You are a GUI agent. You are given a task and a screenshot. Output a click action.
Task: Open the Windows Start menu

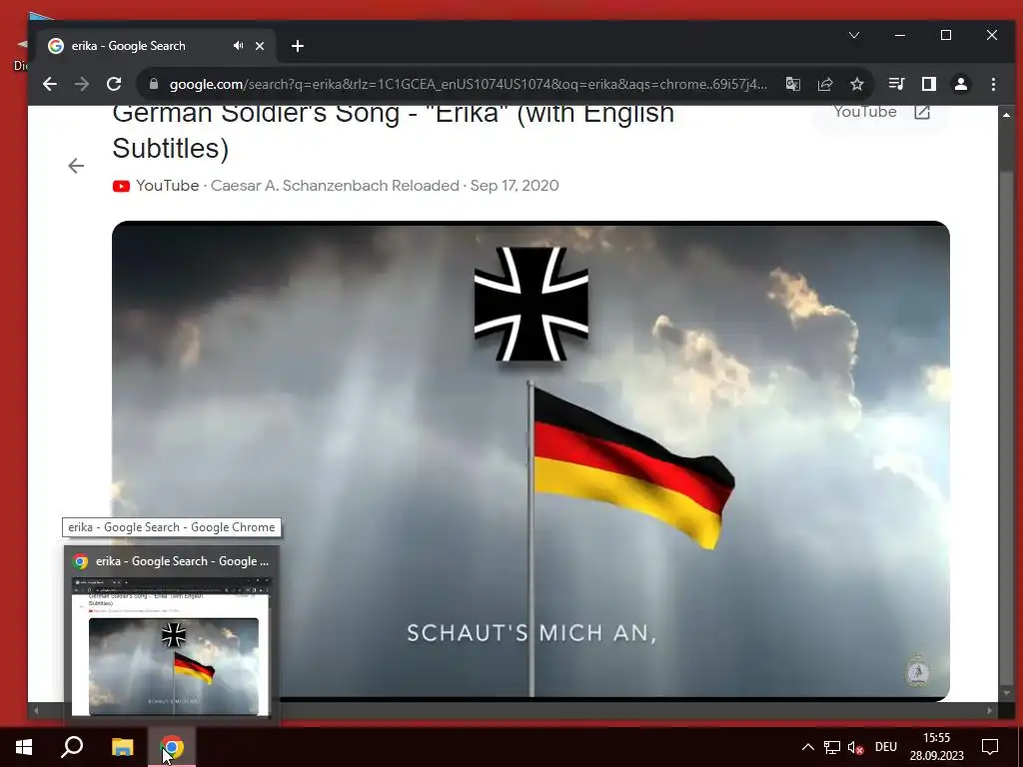pyautogui.click(x=24, y=747)
